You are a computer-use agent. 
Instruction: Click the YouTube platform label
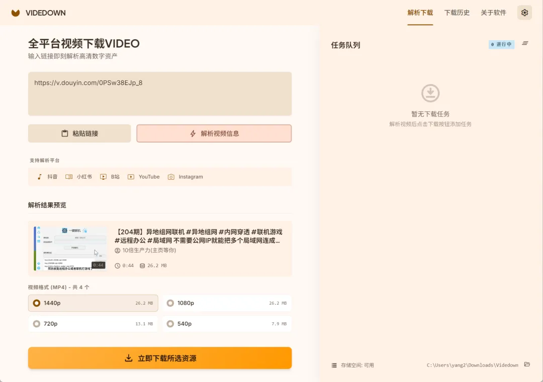tap(149, 177)
